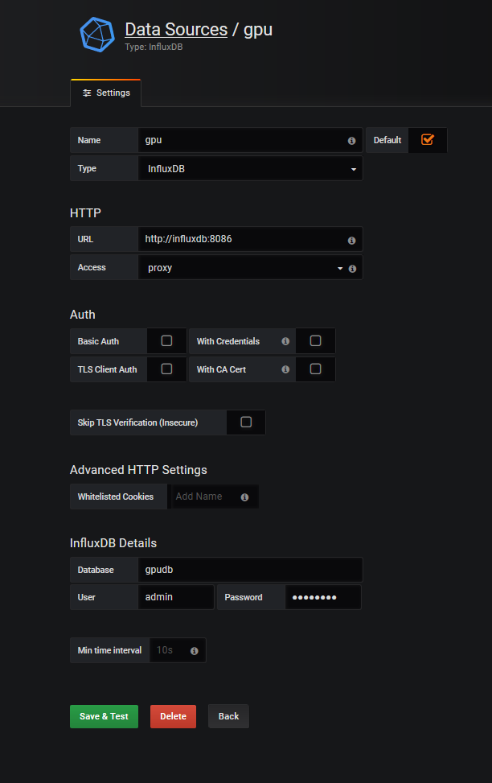Click the info icon beside Access dropdown
This screenshot has width=492, height=783.
click(x=352, y=269)
